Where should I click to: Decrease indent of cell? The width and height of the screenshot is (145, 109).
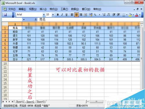pyautogui.click(x=114, y=15)
